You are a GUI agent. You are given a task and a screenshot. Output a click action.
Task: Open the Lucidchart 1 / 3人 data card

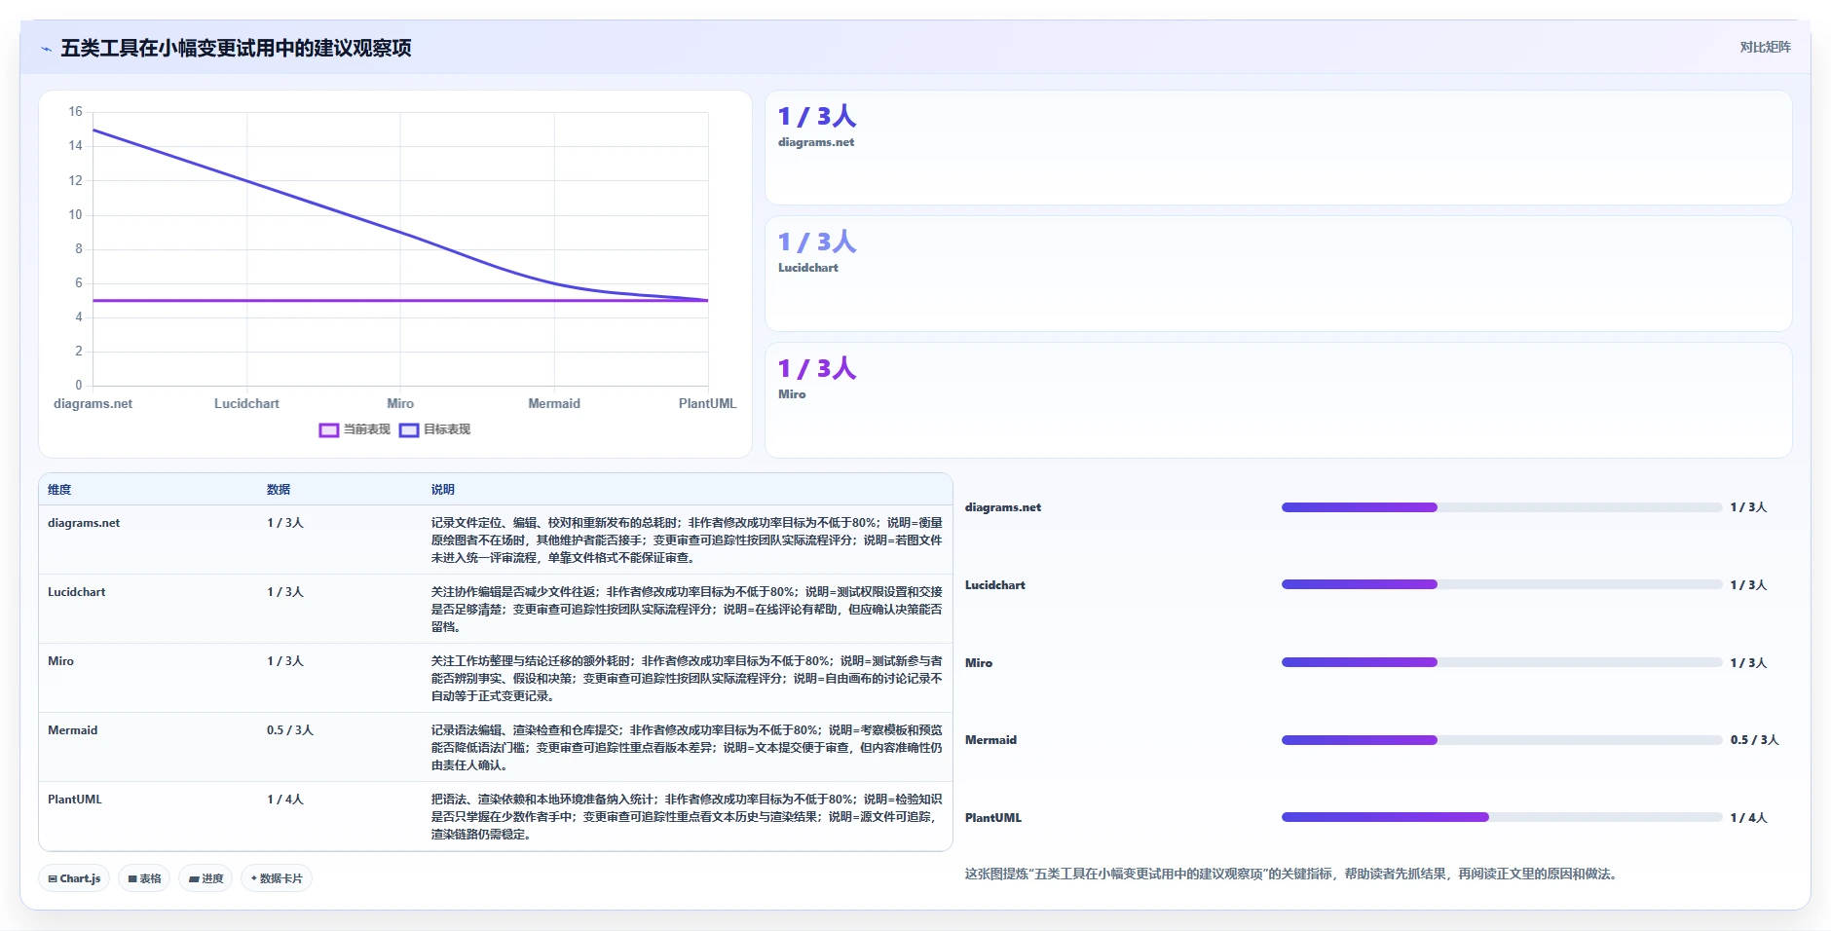click(1278, 274)
